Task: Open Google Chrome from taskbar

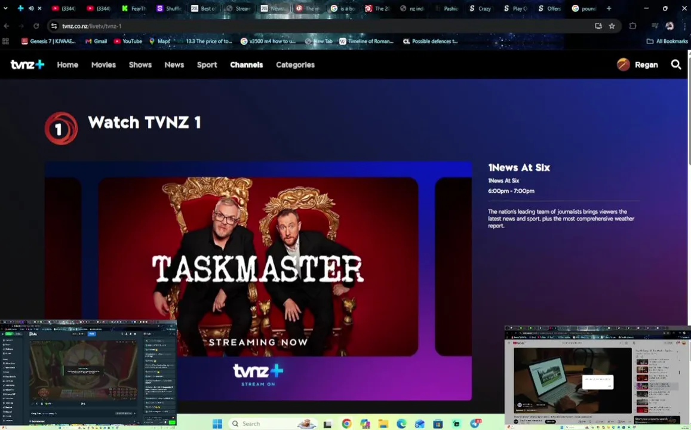Action: [x=347, y=424]
